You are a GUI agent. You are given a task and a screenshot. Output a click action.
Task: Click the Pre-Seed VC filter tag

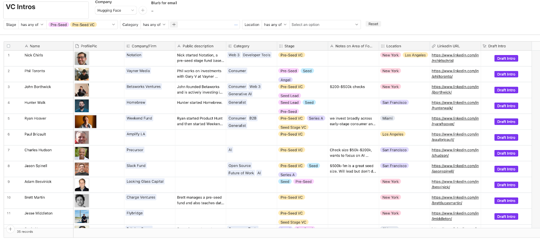point(83,25)
